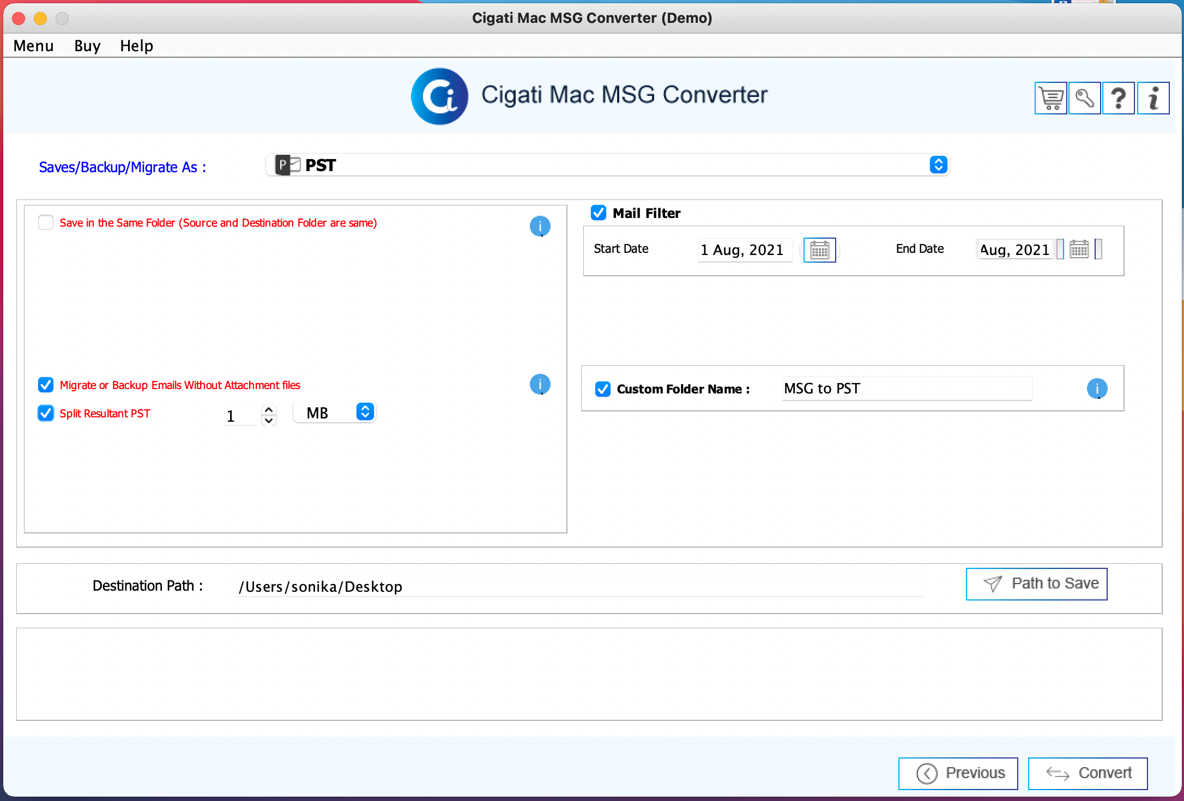Close the window with red button

[x=19, y=19]
